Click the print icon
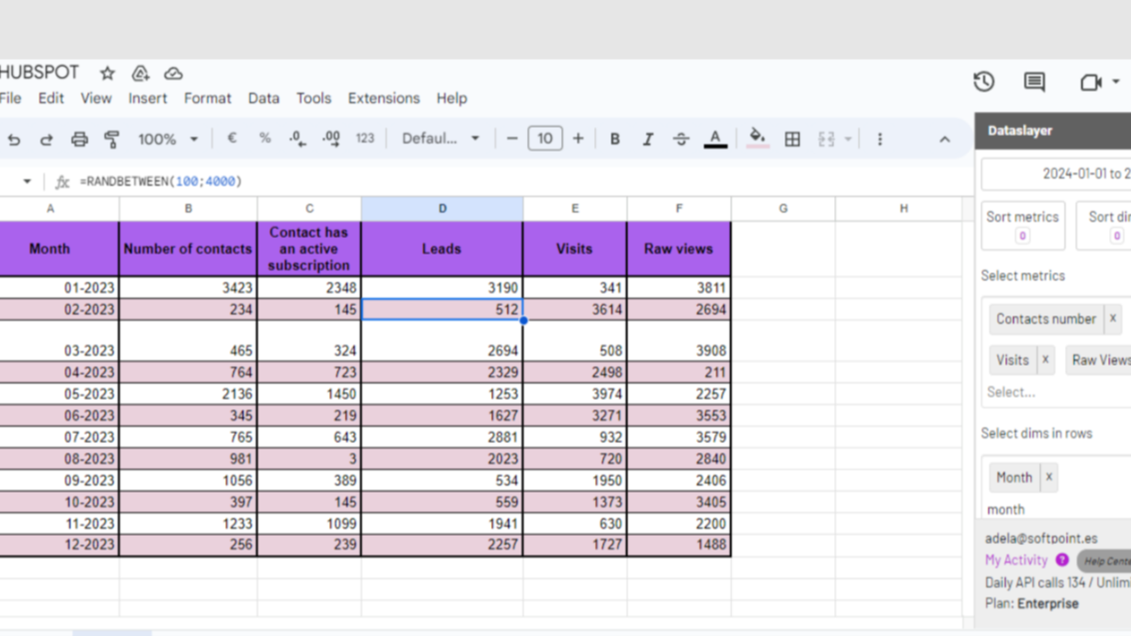This screenshot has width=1131, height=636. [x=79, y=140]
